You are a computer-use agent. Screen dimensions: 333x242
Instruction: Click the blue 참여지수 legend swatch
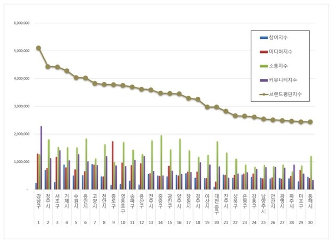pyautogui.click(x=264, y=38)
